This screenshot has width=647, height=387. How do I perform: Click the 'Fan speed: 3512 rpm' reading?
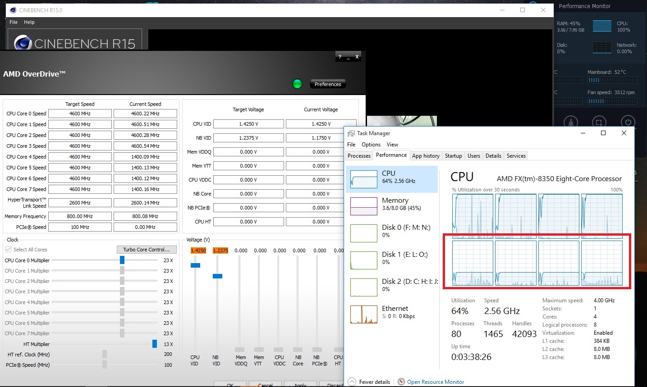tap(611, 92)
